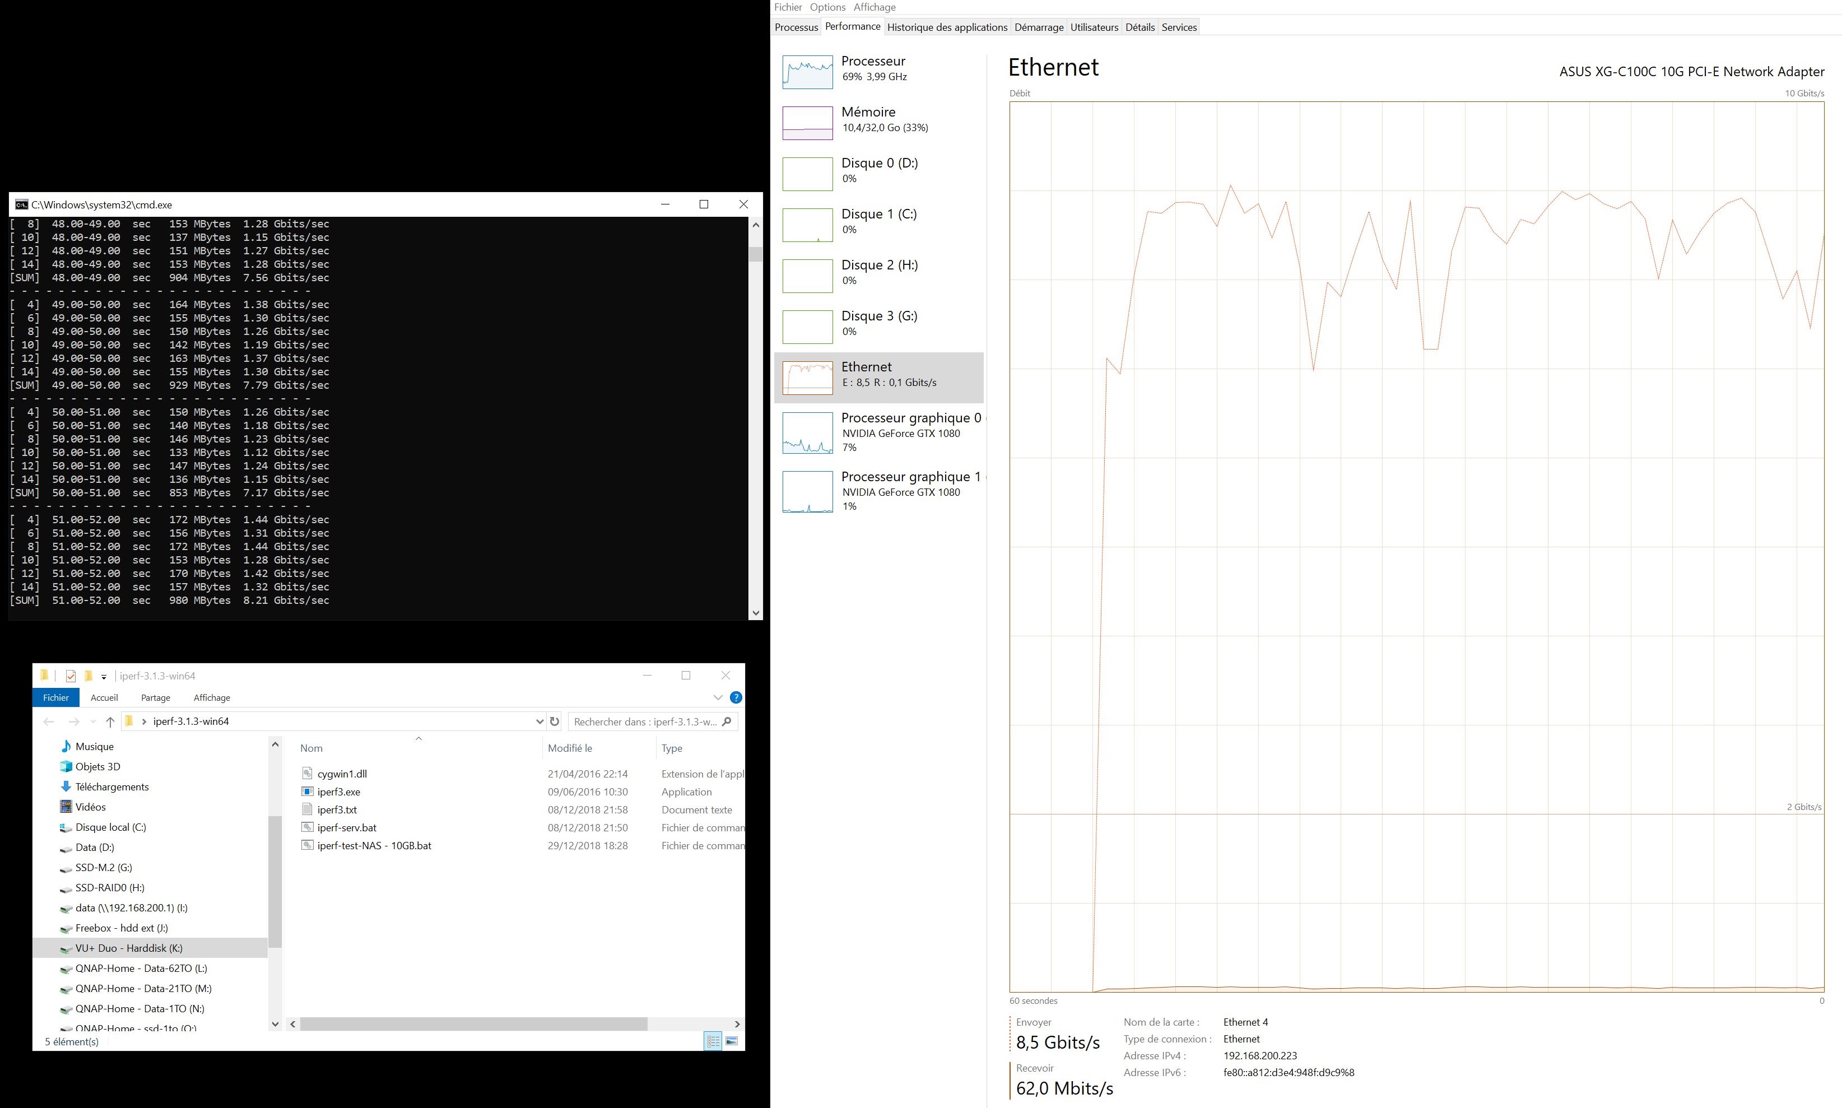The width and height of the screenshot is (1842, 1108).
Task: Open Task Manager Options menu
Action: pyautogui.click(x=827, y=7)
